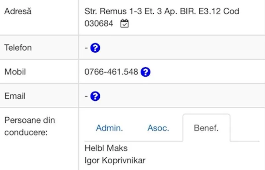Image resolution: width=265 pixels, height=170 pixels.
Task: Click the name Helbl Maks
Action: coord(106,148)
